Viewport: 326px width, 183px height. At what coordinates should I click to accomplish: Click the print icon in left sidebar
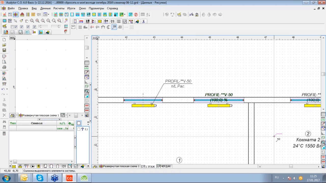pos(4,67)
